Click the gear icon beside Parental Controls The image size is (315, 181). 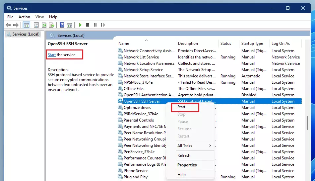[120, 120]
